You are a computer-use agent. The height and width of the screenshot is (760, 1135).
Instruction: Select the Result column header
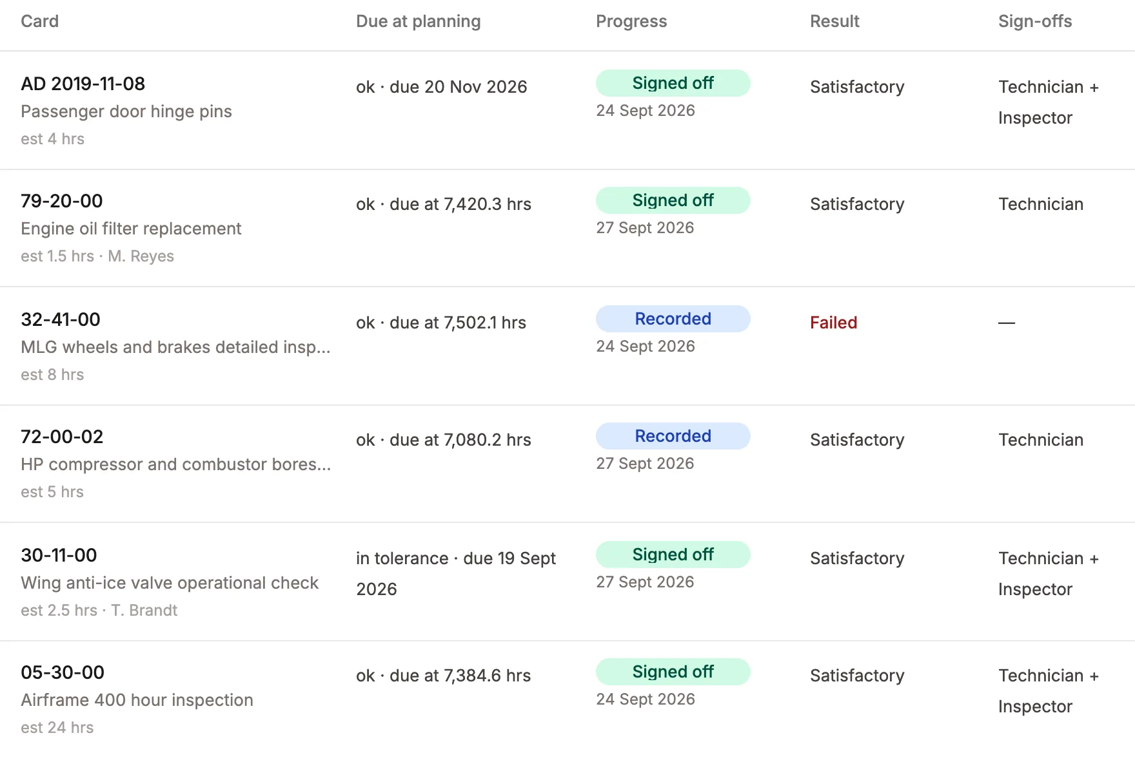[834, 21]
